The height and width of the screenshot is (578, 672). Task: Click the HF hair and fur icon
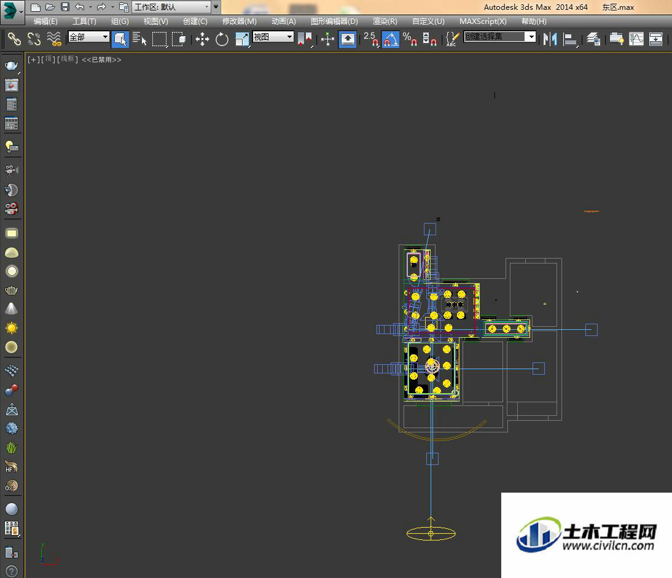click(x=12, y=467)
